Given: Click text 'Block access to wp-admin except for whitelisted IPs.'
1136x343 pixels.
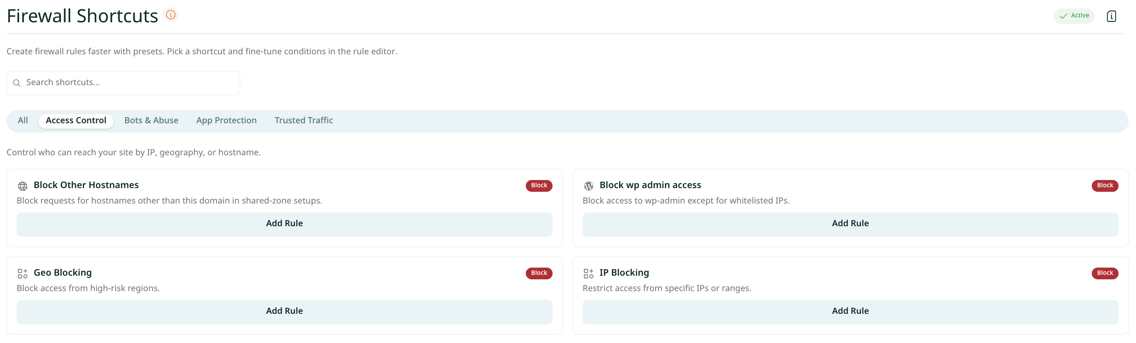Looking at the screenshot, I should point(686,201).
